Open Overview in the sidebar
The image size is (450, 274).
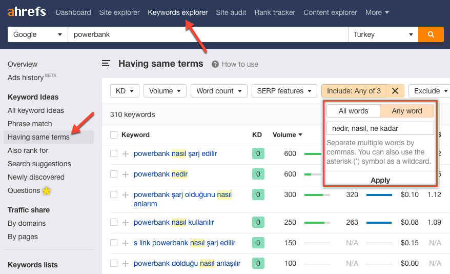coord(23,64)
